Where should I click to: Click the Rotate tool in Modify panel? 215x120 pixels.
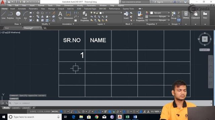(42, 13)
